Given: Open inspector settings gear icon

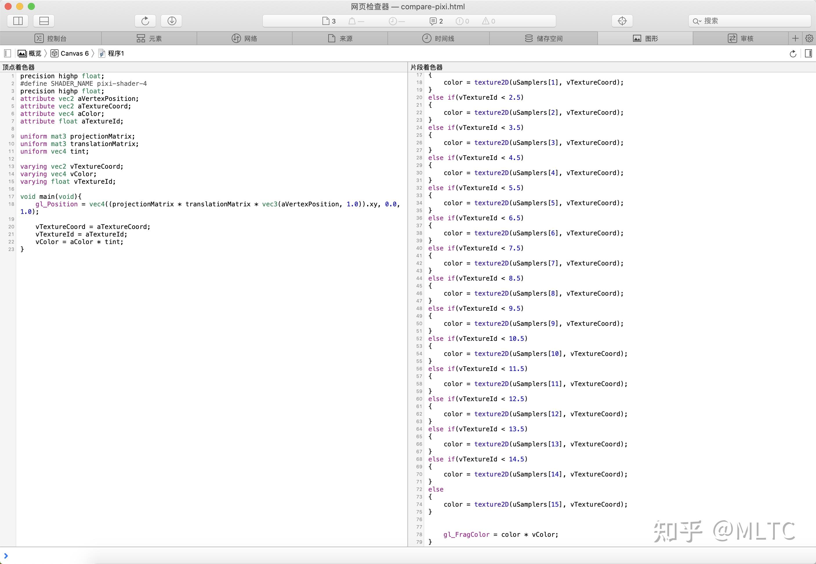Looking at the screenshot, I should point(809,38).
